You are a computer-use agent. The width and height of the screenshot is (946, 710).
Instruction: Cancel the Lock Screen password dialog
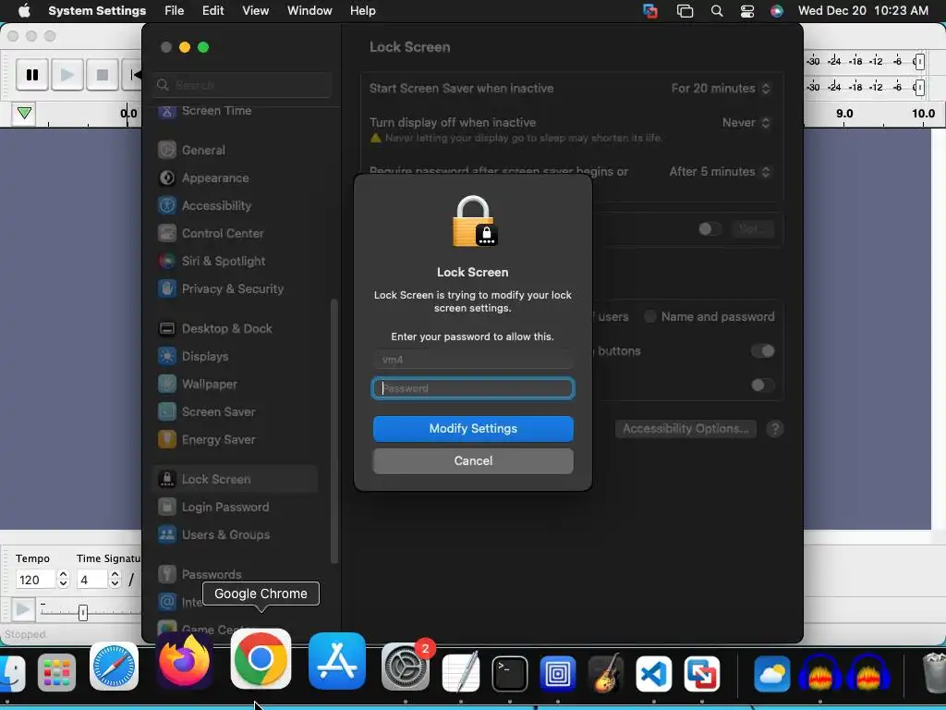(473, 460)
